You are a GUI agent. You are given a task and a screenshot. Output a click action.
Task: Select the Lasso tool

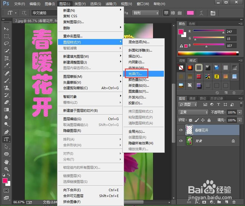(x=6, y=43)
